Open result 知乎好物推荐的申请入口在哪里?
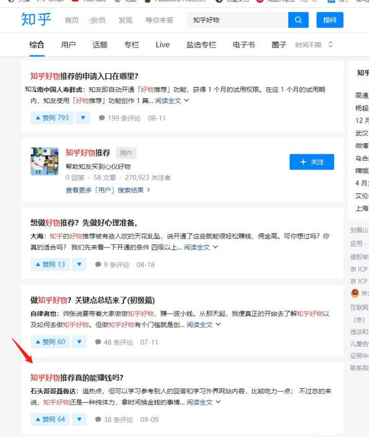This screenshot has width=369, height=437. (84, 76)
